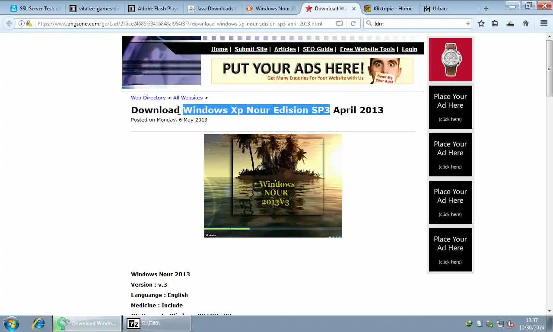This screenshot has width=553, height=332.
Task: Reload the current page
Action: 353,23
